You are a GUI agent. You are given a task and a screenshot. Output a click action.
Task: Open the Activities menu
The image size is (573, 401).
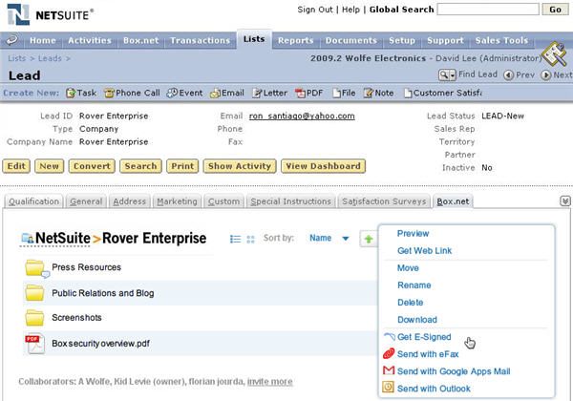click(90, 40)
